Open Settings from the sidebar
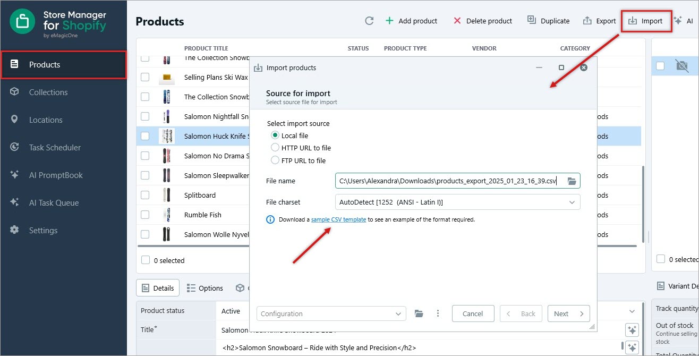 [x=43, y=230]
